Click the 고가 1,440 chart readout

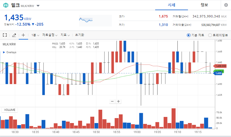point(76,47)
